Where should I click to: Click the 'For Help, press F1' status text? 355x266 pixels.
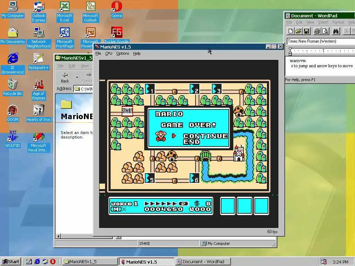(x=300, y=80)
